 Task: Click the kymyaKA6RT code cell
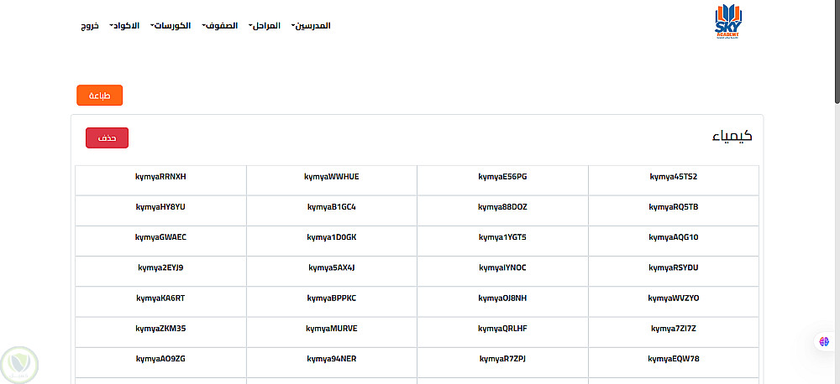pyautogui.click(x=160, y=298)
